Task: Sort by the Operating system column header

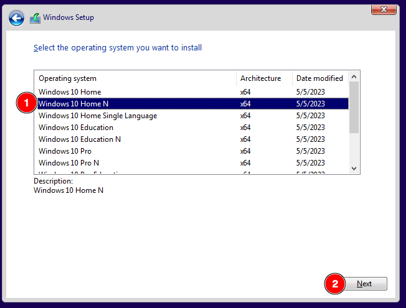Action: (x=135, y=78)
